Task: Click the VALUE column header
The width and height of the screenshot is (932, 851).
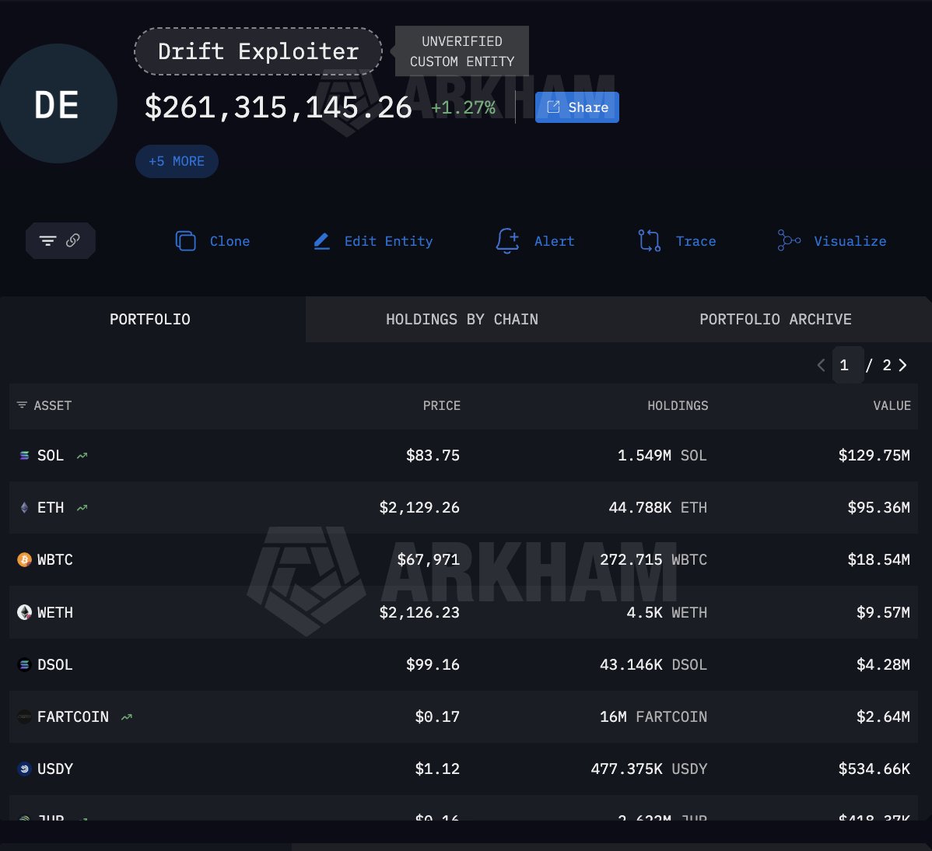Action: click(x=892, y=405)
